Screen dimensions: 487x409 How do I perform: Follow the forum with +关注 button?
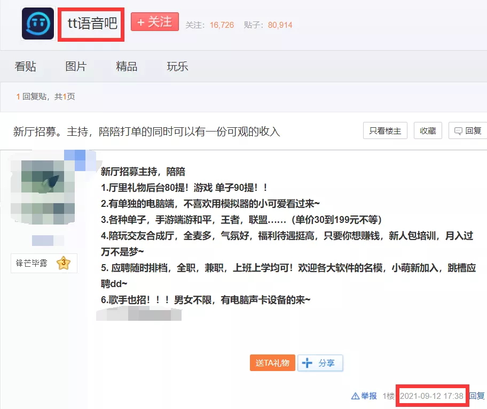(154, 22)
